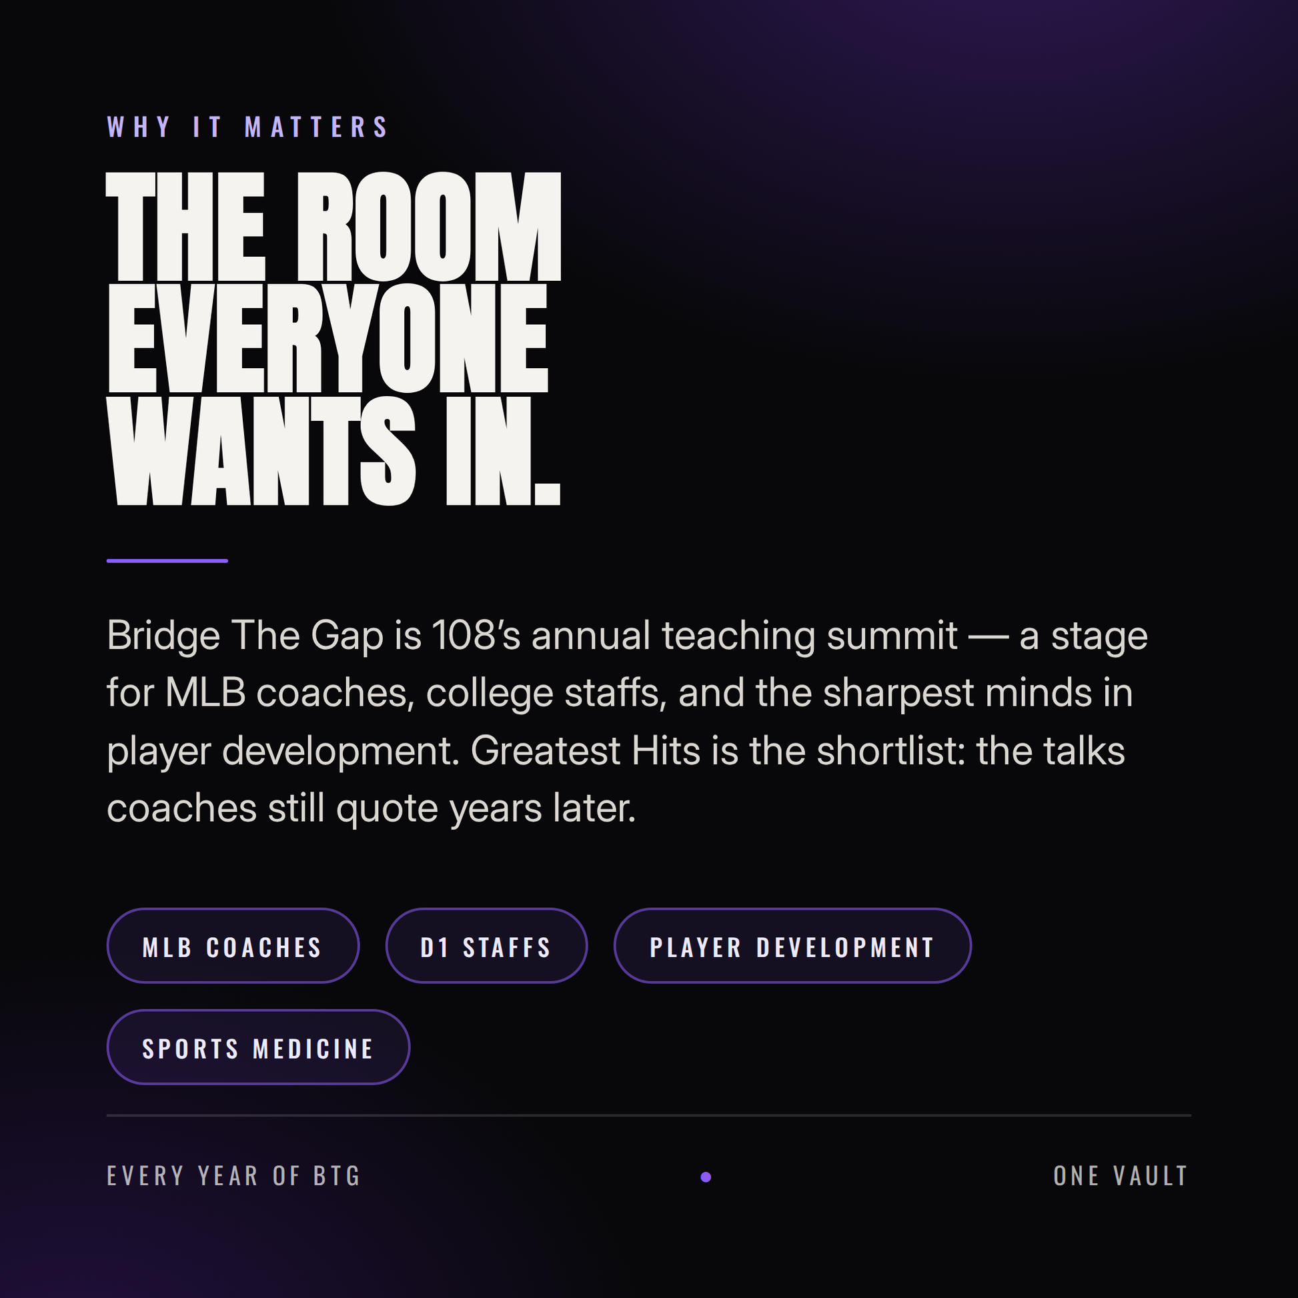The width and height of the screenshot is (1298, 1298).
Task: Choose the PLAYER DEVELOPMENT pill tag
Action: [x=792, y=946]
